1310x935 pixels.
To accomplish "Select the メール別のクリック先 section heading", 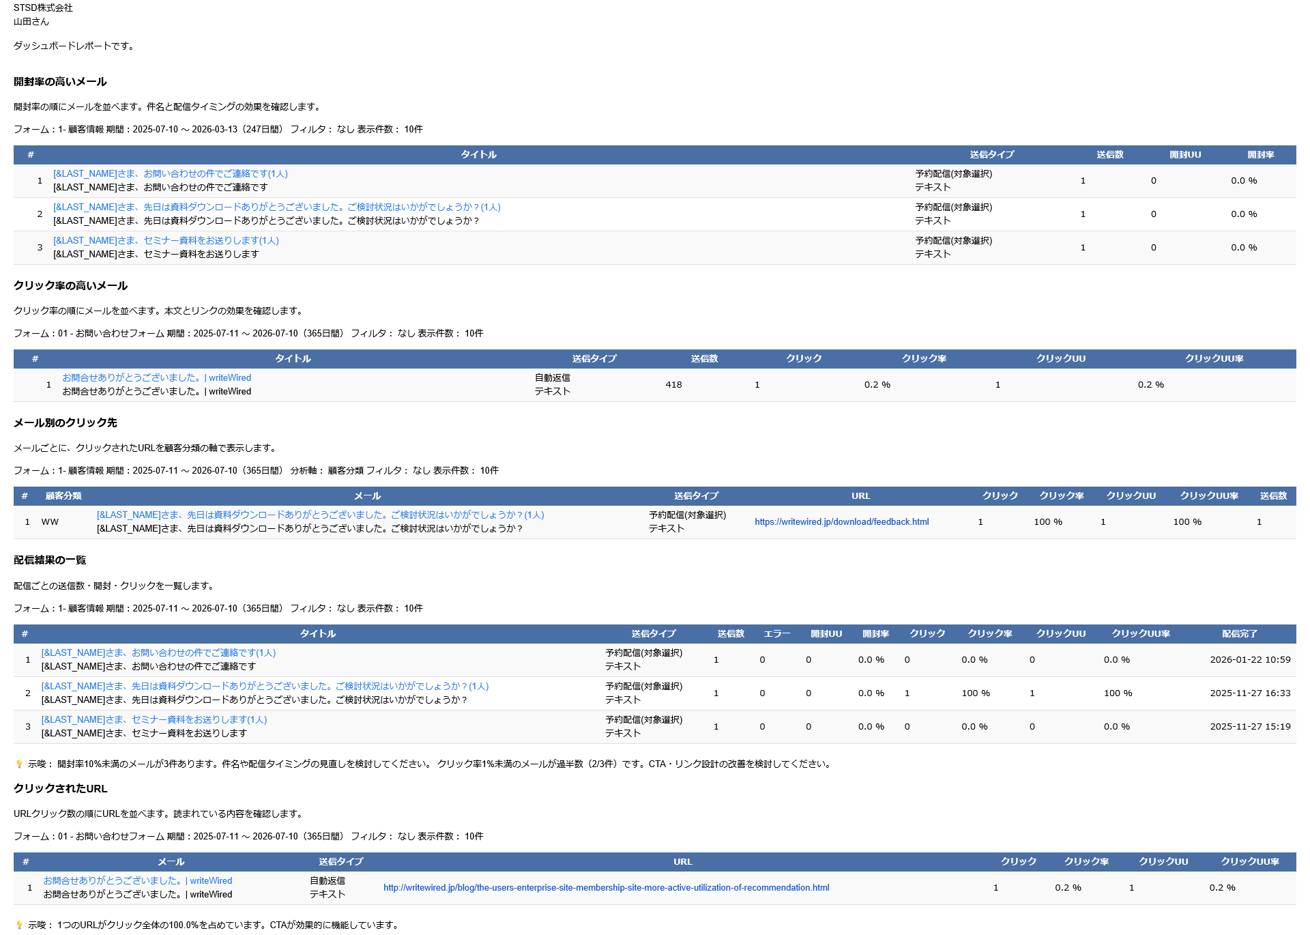I will click(65, 423).
